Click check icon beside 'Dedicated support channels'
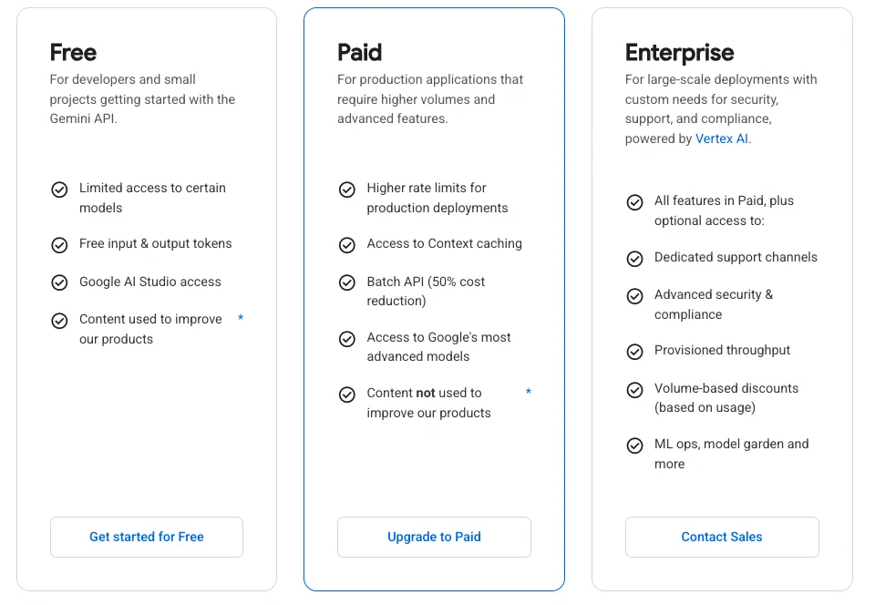The width and height of the screenshot is (875, 605). tap(635, 259)
